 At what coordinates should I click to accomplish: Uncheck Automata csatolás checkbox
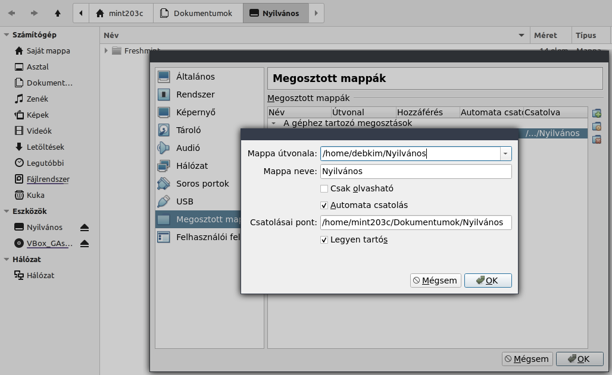[324, 205]
